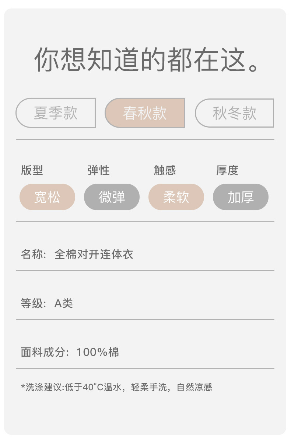Click the 面料成分 row label
Image resolution: width=291 pixels, height=440 pixels.
[45, 352]
